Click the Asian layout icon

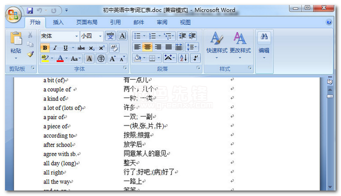169,58
